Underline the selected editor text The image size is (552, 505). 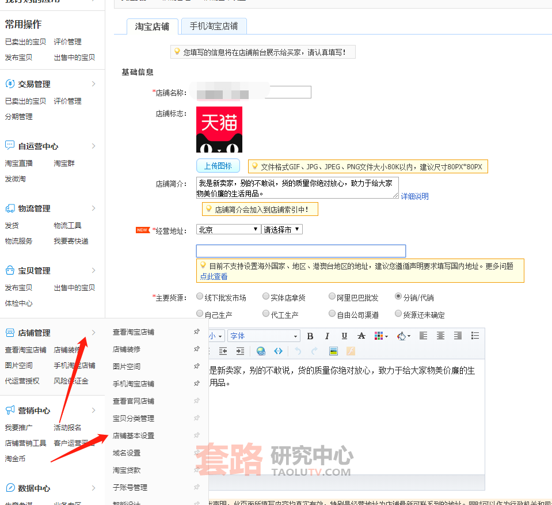pos(344,336)
